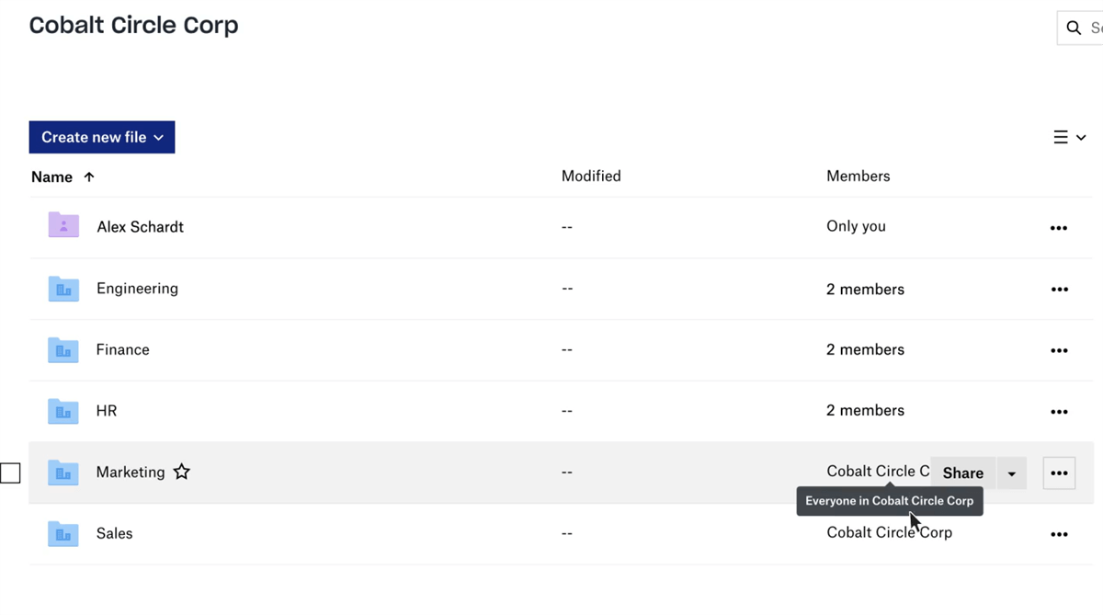Expand the Share options arrow for Marketing

coord(1011,473)
